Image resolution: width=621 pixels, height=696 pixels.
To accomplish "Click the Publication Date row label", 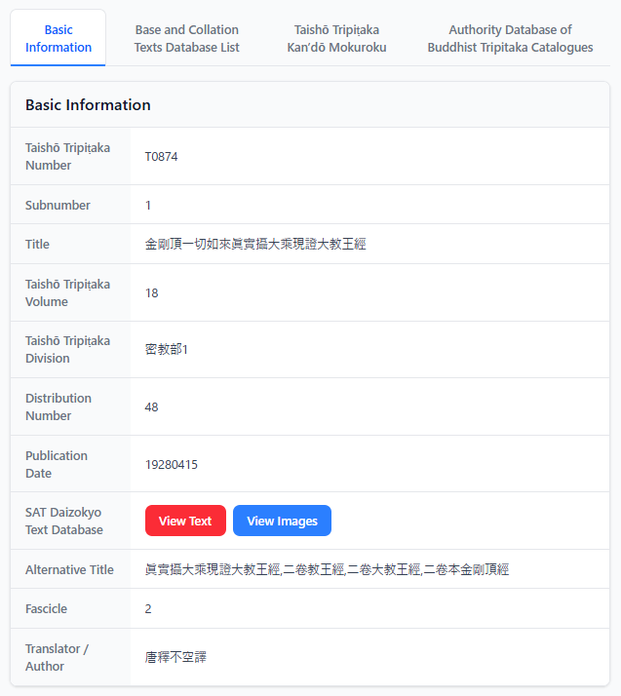I will point(56,464).
